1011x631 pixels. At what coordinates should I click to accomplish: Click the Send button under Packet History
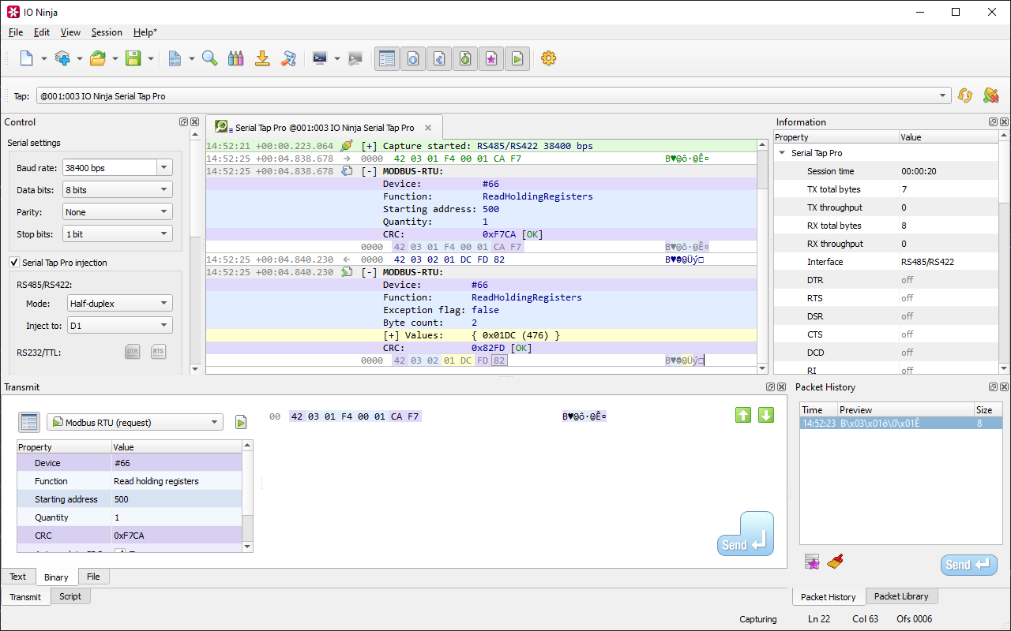(x=969, y=565)
